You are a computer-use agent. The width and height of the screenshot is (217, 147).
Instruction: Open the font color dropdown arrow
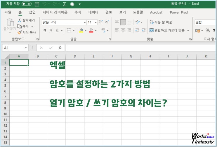(96, 30)
